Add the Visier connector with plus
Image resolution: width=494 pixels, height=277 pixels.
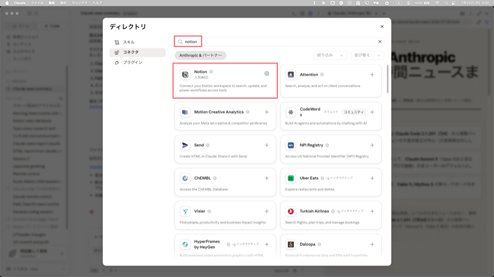pyautogui.click(x=267, y=211)
